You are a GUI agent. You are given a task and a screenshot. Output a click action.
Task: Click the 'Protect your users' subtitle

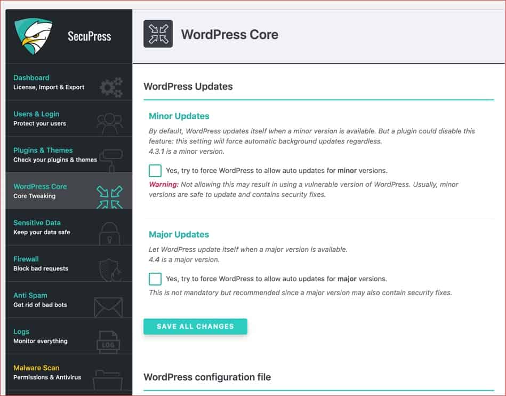tap(39, 123)
